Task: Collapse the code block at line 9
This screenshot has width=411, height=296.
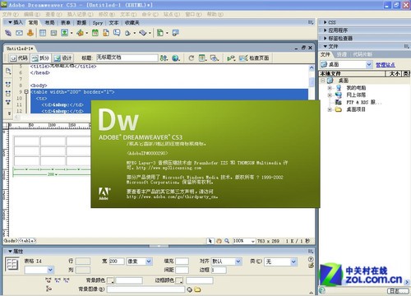Action: click(x=26, y=92)
